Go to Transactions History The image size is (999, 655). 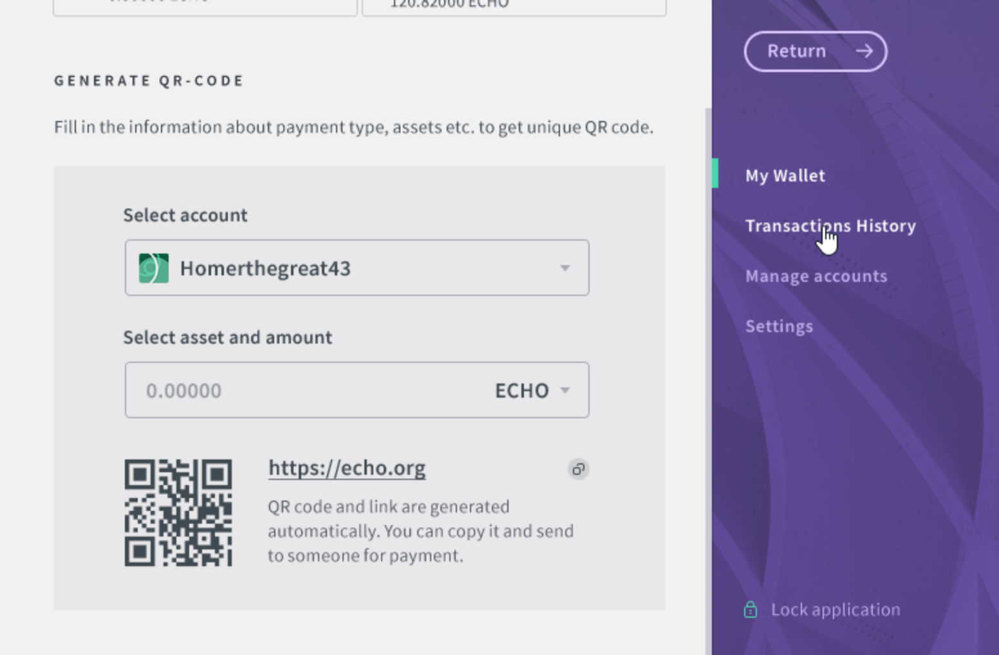tap(830, 226)
